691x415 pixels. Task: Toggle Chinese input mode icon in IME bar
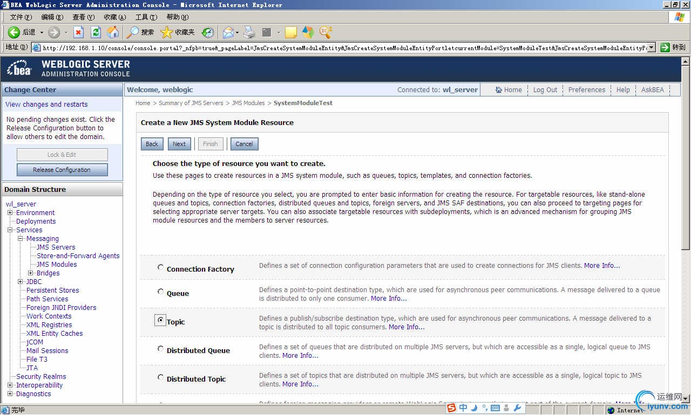click(463, 408)
